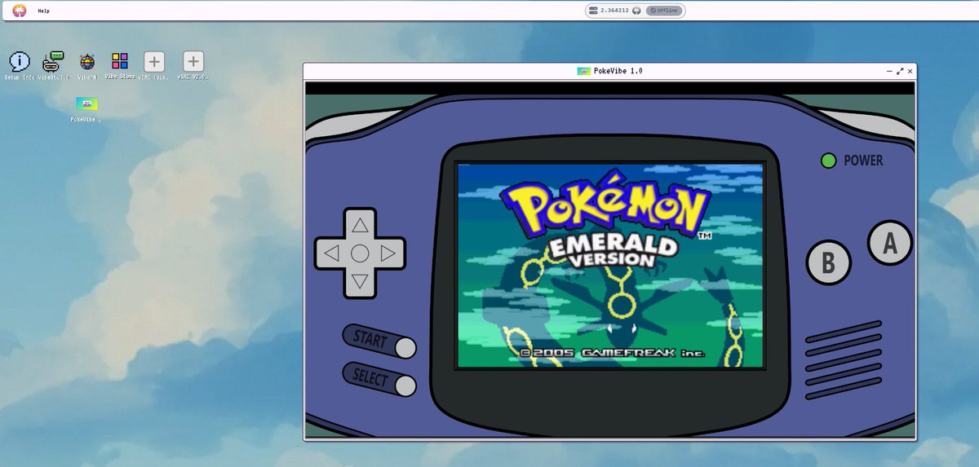This screenshot has height=467, width=979.
Task: Click the PokeVibe 1.0 title bar icon
Action: (583, 72)
